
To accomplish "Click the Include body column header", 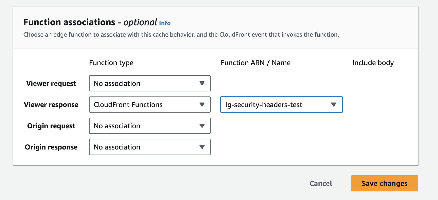I will 373,63.
